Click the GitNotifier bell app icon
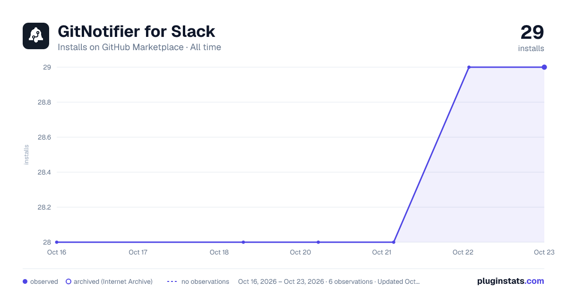The height and width of the screenshot is (298, 567). coord(36,36)
